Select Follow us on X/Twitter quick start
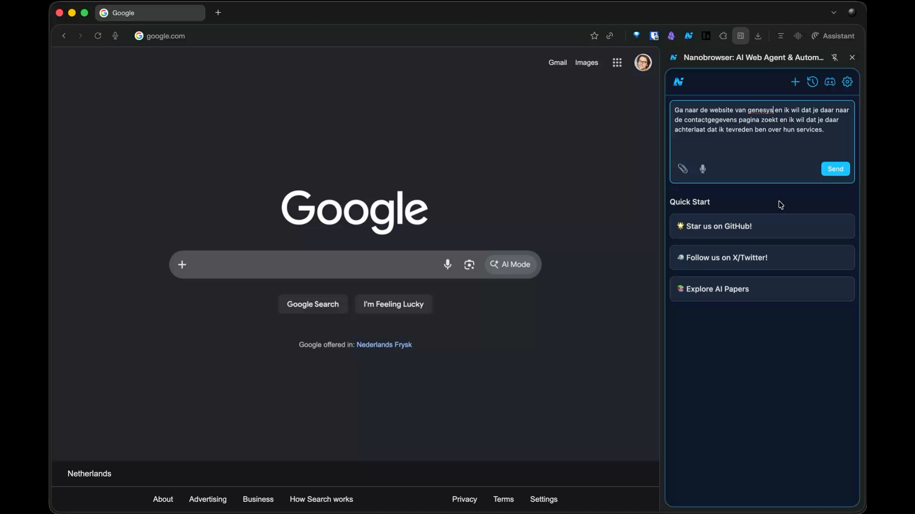The width and height of the screenshot is (915, 514). [x=762, y=257]
